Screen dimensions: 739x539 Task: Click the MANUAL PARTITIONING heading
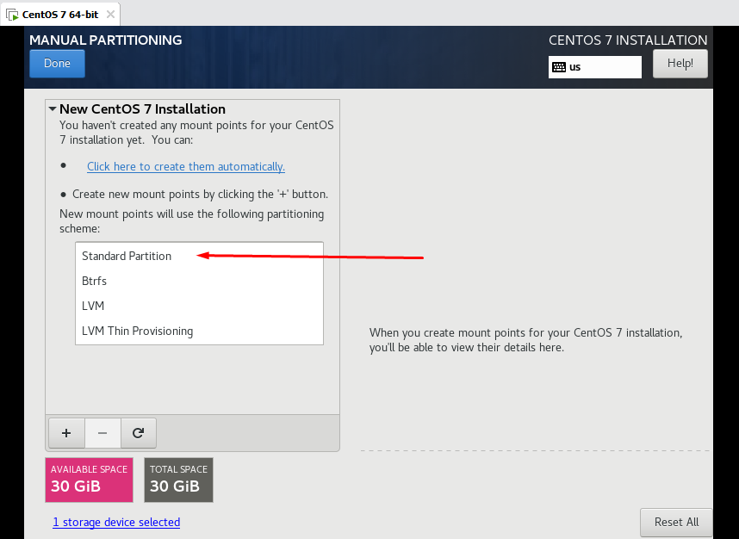[x=106, y=40]
